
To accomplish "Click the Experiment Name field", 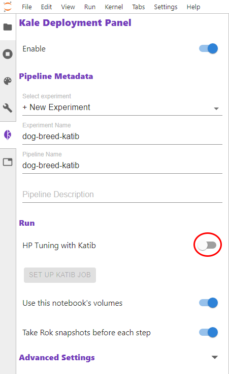I will click(x=122, y=137).
